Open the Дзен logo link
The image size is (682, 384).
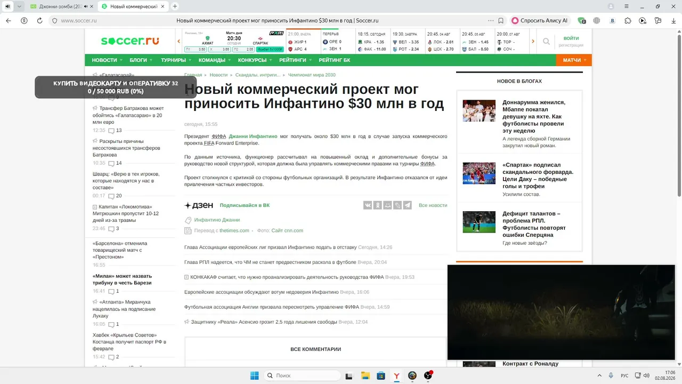point(199,205)
